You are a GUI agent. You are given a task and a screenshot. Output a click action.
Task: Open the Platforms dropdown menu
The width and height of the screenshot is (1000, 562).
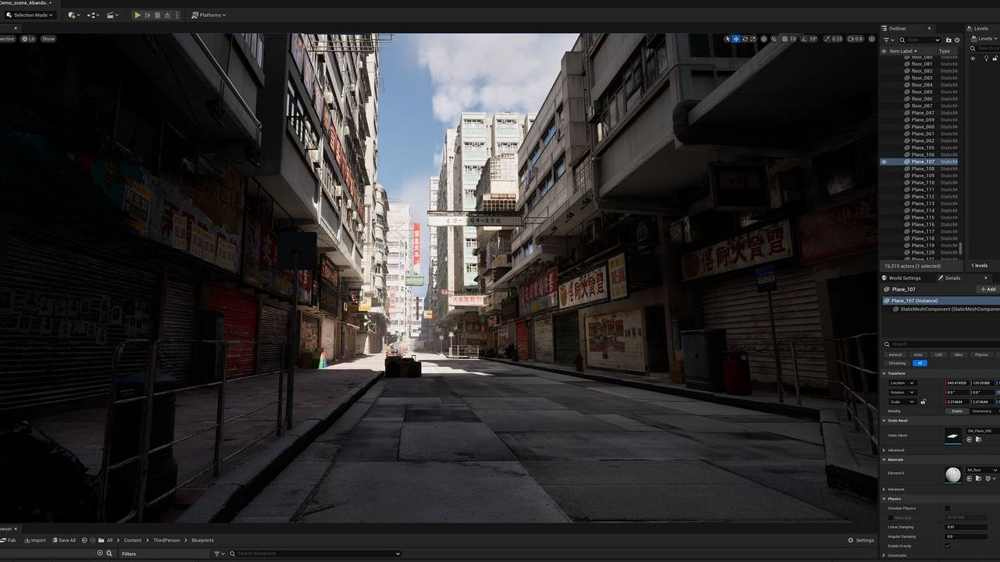209,15
